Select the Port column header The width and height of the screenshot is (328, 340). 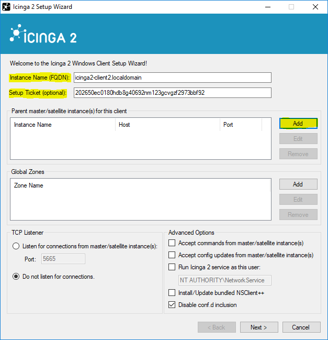pos(241,125)
